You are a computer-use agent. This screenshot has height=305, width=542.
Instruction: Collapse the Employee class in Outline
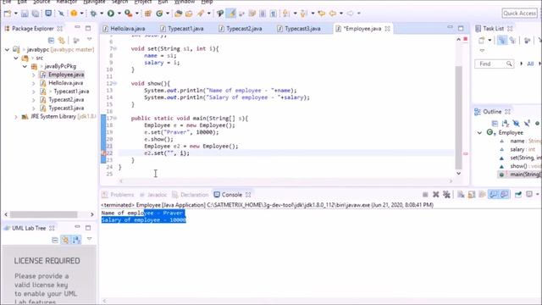pos(479,132)
